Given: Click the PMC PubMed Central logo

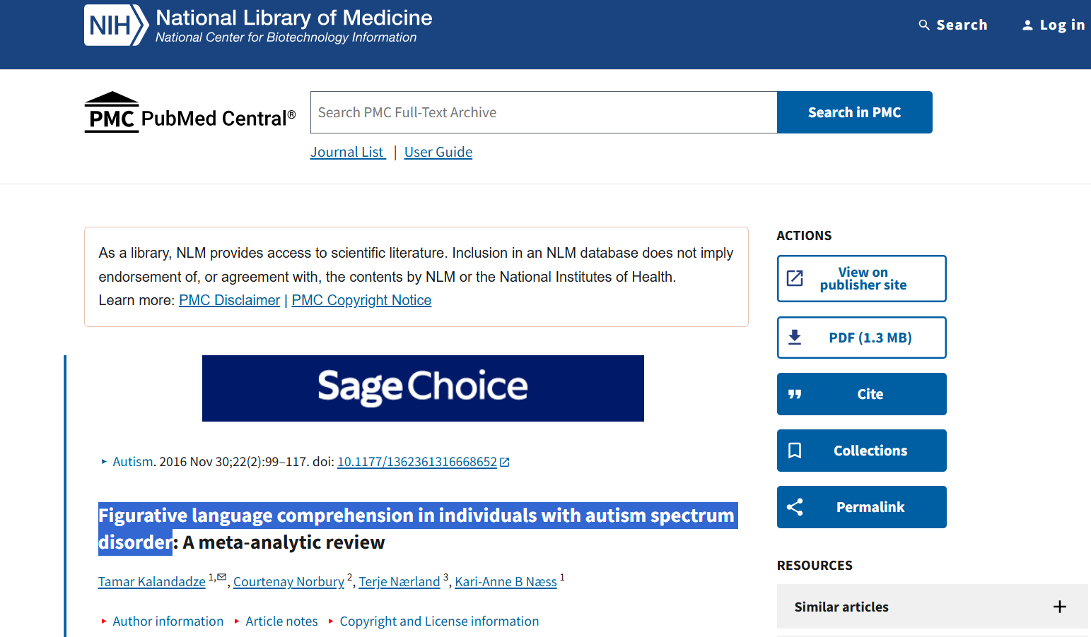Looking at the screenshot, I should tap(189, 113).
